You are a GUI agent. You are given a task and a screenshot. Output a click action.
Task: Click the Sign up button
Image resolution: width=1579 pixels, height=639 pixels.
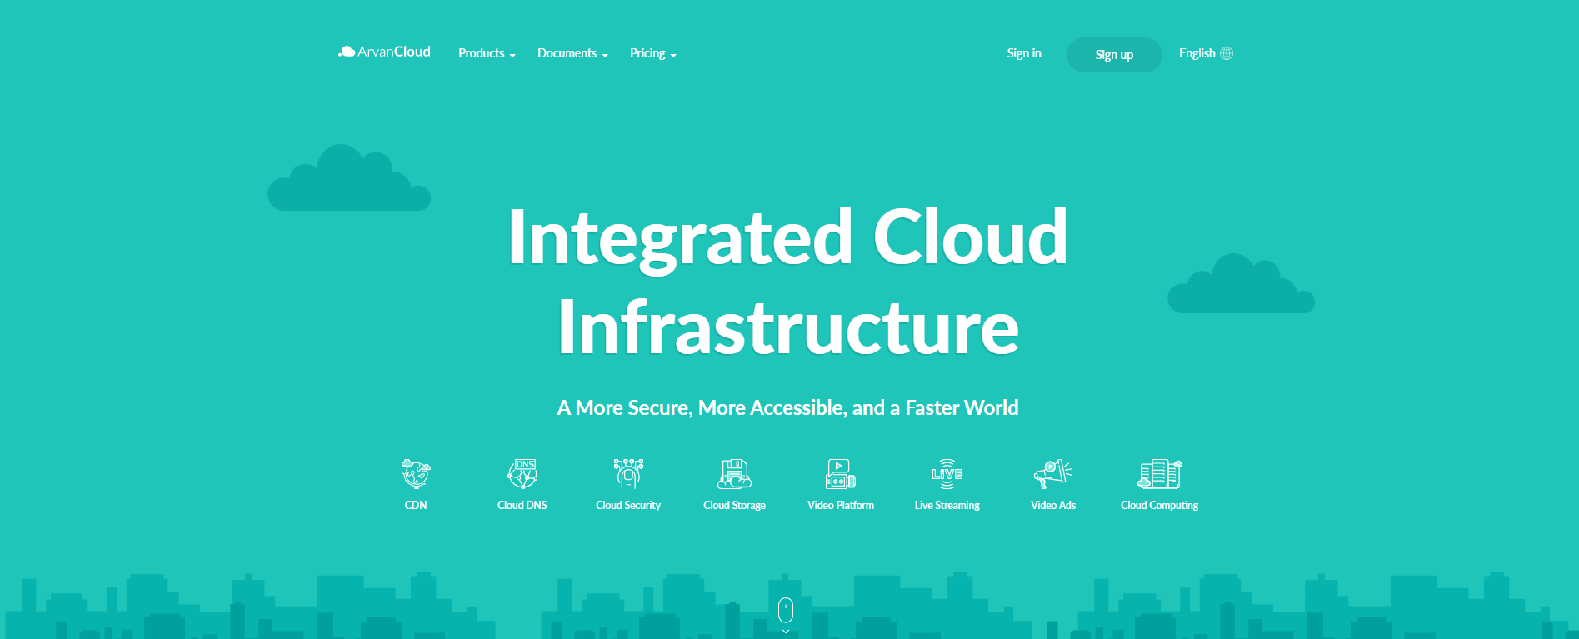1114,55
